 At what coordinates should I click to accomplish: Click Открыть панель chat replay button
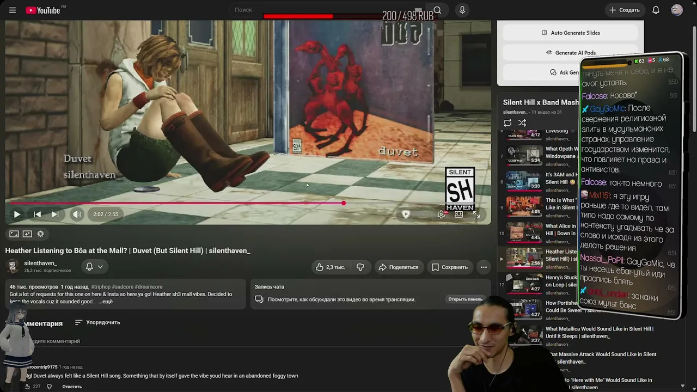[x=466, y=299]
